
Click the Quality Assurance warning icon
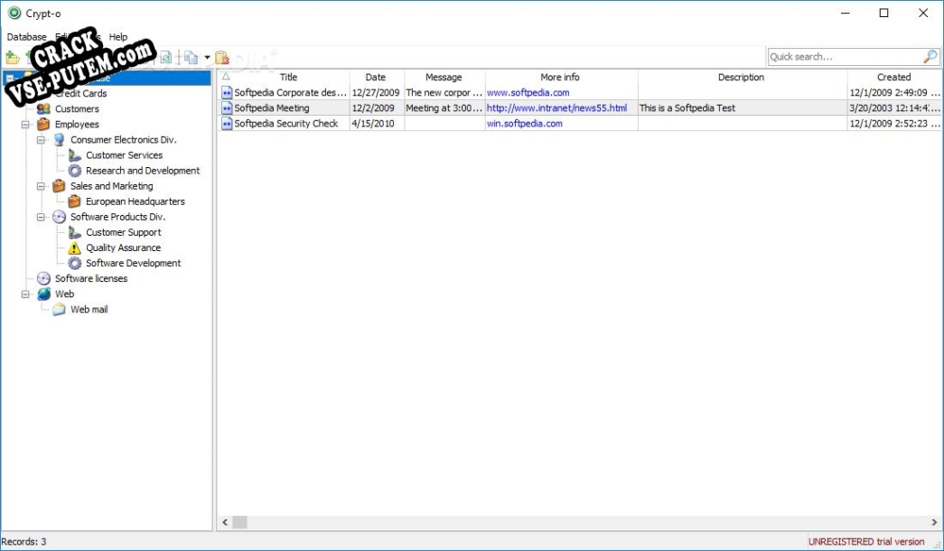tap(74, 247)
